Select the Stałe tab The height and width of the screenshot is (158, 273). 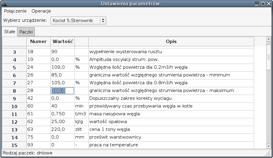pos(10,32)
